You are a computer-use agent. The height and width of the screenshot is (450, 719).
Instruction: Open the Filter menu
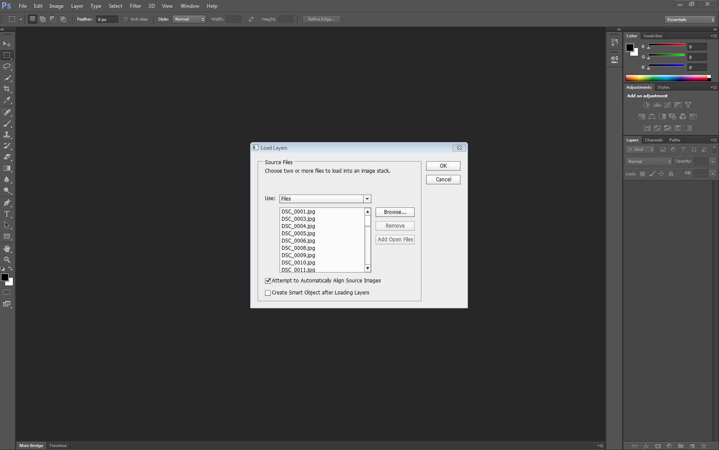135,6
